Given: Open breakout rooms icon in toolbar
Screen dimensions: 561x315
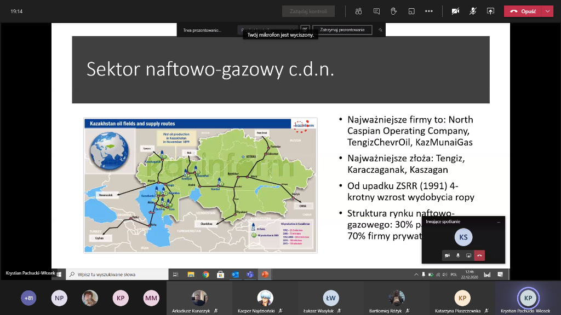Looking at the screenshot, I should [411, 11].
